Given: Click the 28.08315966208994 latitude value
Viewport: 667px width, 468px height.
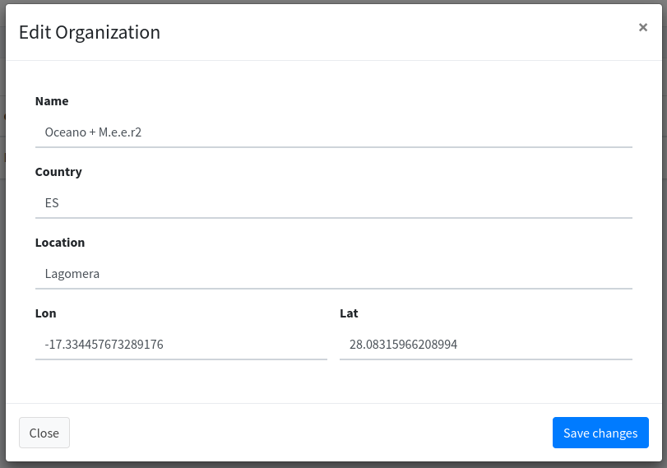Looking at the screenshot, I should (403, 345).
